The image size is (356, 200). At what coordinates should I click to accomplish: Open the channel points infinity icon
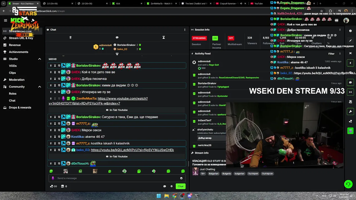click(x=53, y=186)
